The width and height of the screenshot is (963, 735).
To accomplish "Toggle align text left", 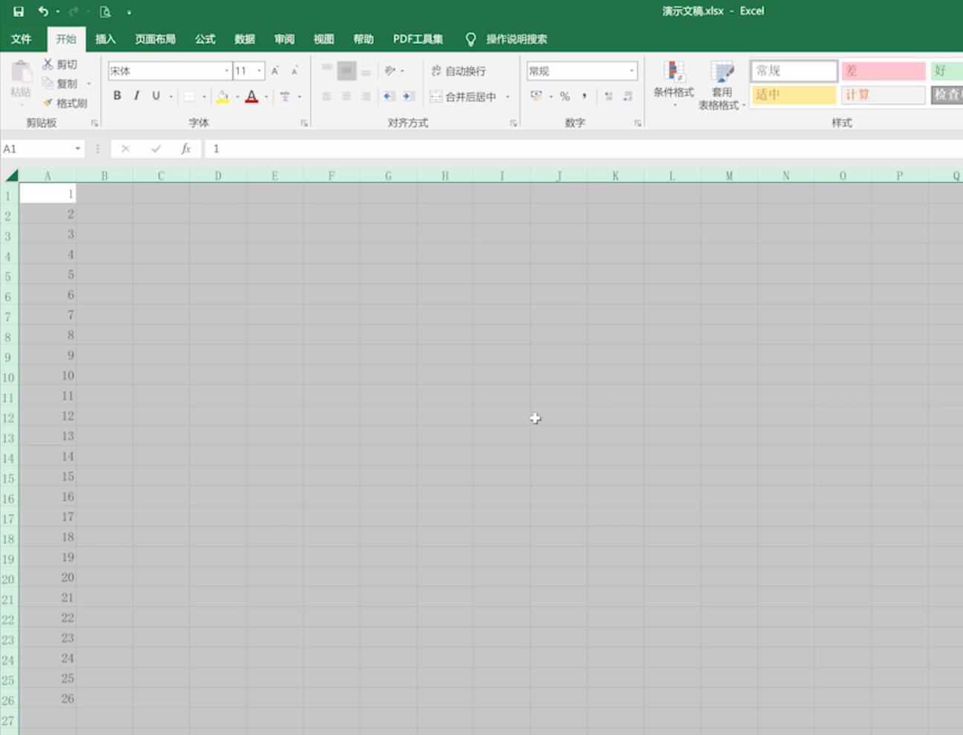I will [x=326, y=96].
